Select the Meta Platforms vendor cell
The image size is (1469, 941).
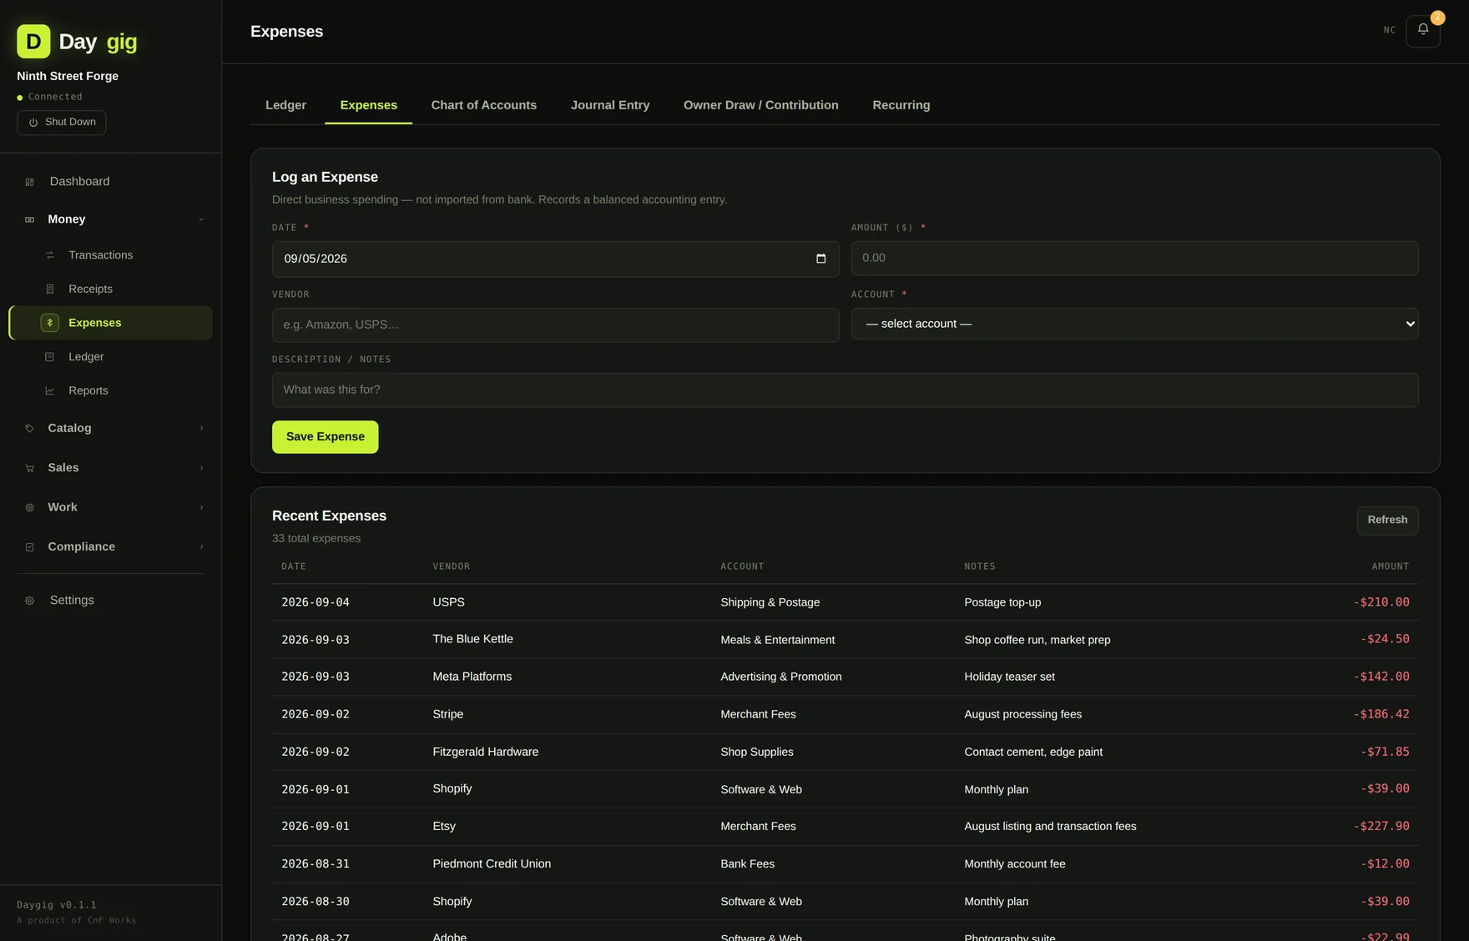pyautogui.click(x=472, y=677)
